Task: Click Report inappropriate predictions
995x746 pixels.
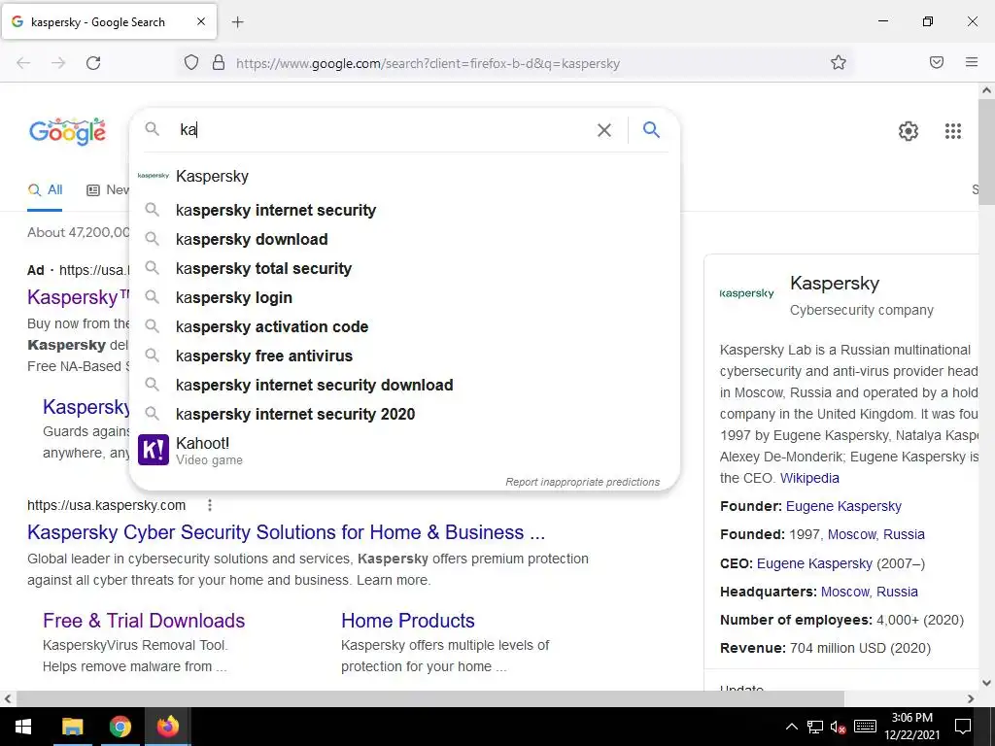Action: pos(583,482)
